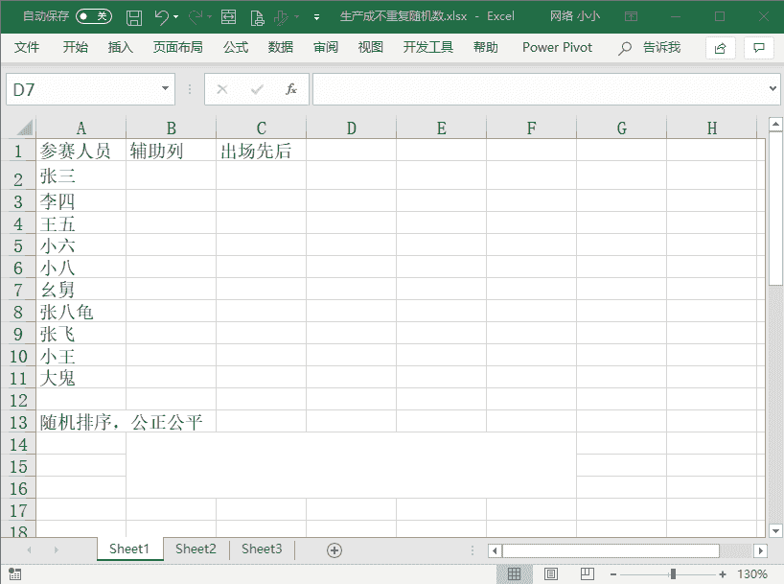Select cell containing 大鬼
The width and height of the screenshot is (784, 584).
(81, 378)
